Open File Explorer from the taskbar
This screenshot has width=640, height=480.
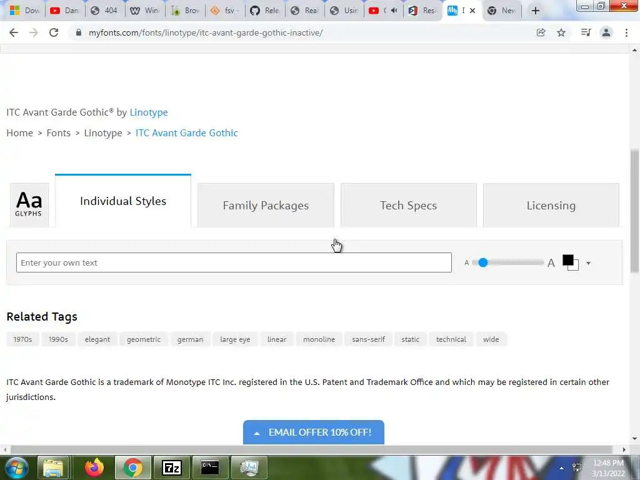[x=53, y=467]
